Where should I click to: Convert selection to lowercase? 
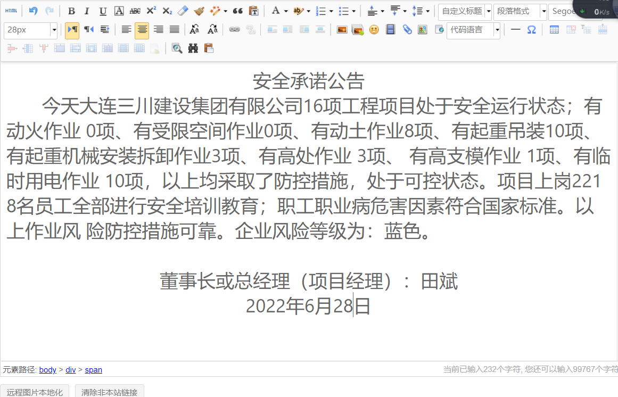coord(212,30)
